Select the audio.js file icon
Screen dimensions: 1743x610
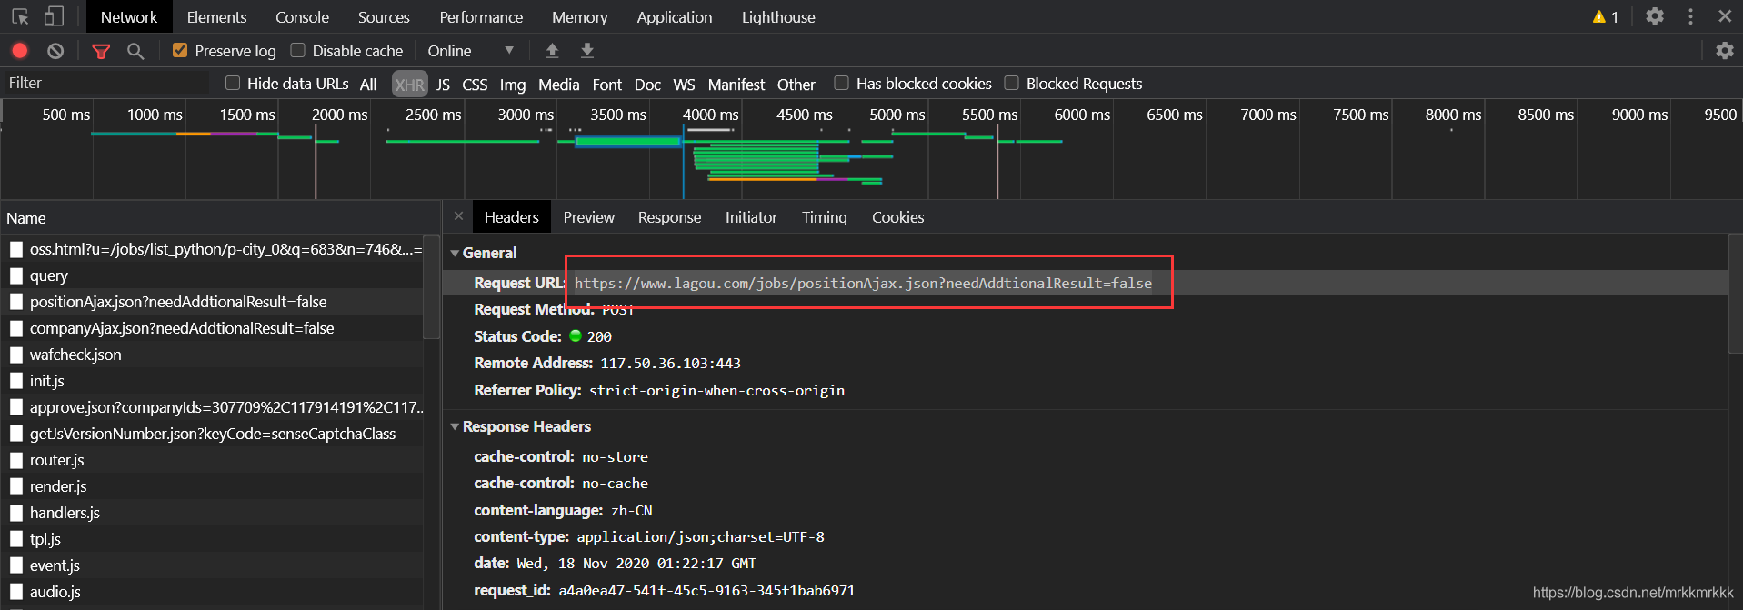(16, 592)
